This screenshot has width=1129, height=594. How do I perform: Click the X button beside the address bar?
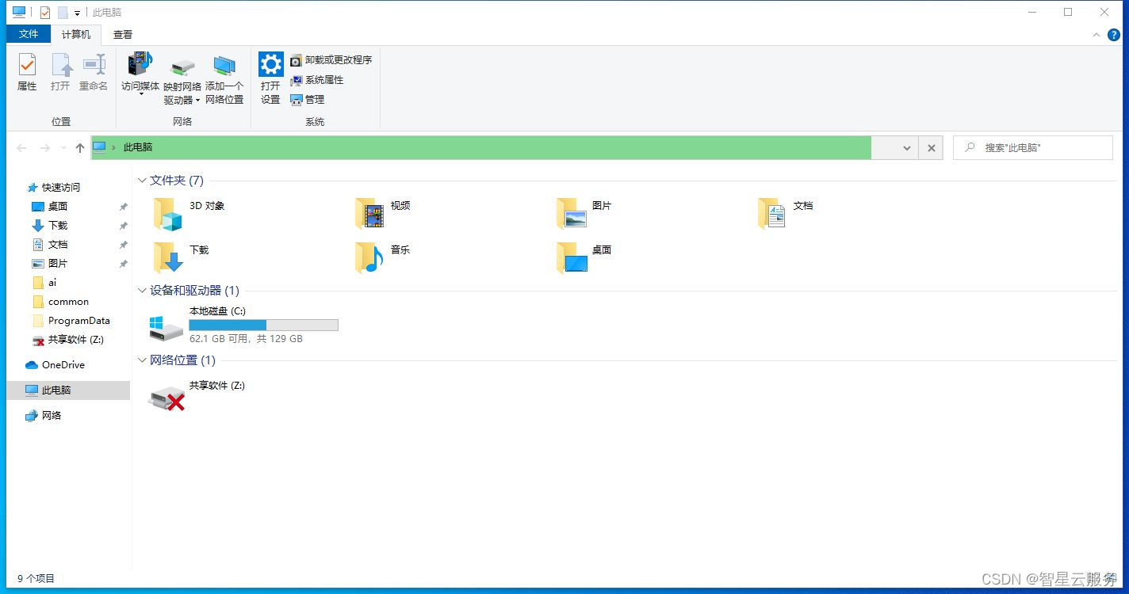pos(932,148)
